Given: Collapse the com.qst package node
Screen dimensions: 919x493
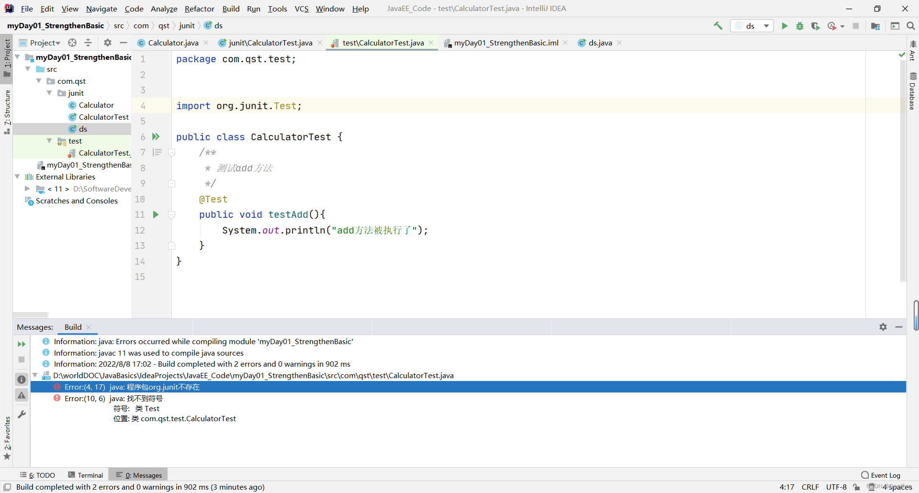Looking at the screenshot, I should click(x=39, y=81).
